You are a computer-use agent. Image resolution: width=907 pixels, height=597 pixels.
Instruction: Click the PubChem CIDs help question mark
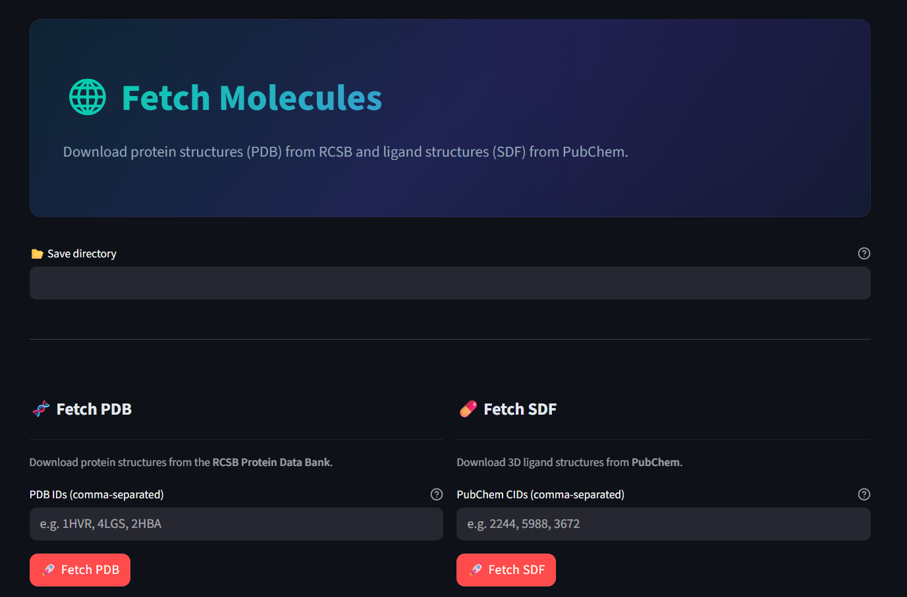tap(864, 494)
